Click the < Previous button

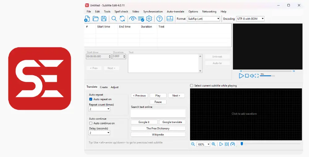click(x=139, y=95)
